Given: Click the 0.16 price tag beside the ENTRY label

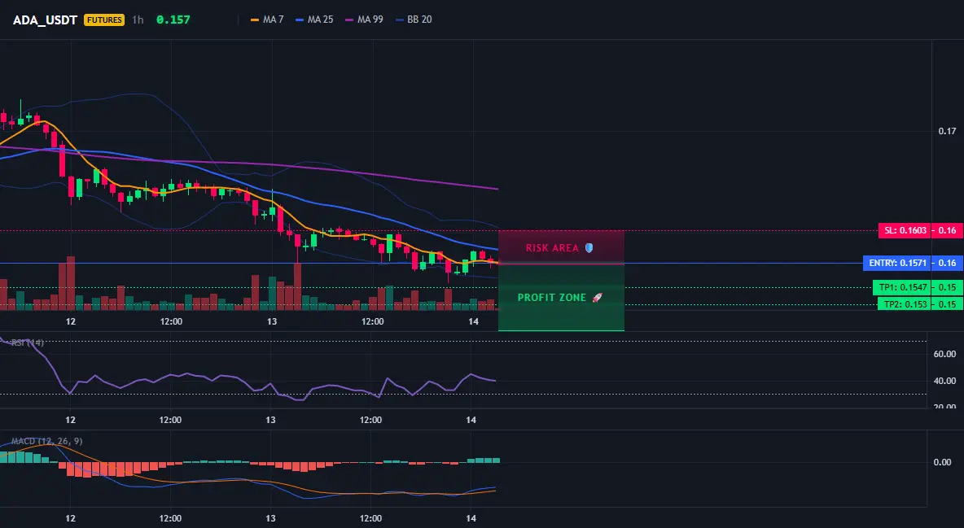Looking at the screenshot, I should [948, 263].
